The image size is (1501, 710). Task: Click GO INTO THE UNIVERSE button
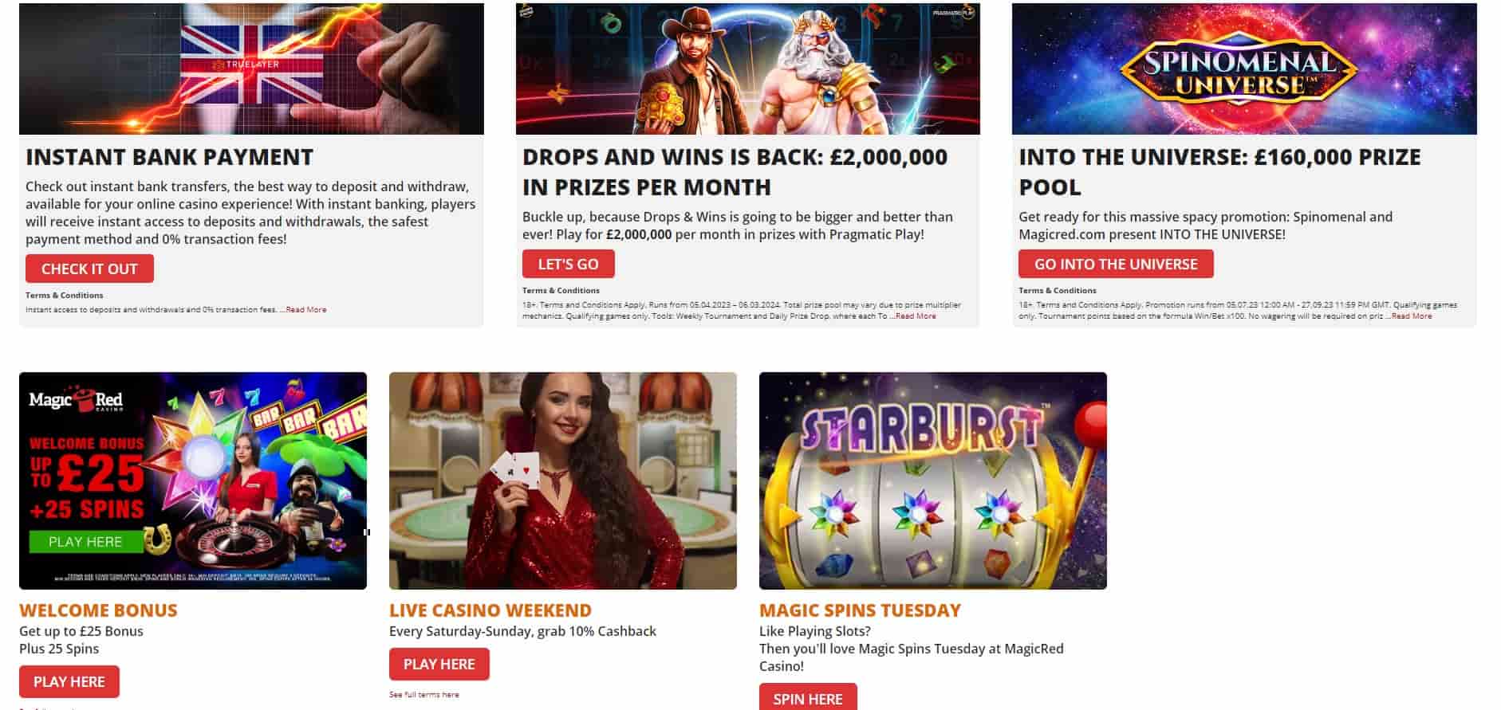coord(1116,264)
